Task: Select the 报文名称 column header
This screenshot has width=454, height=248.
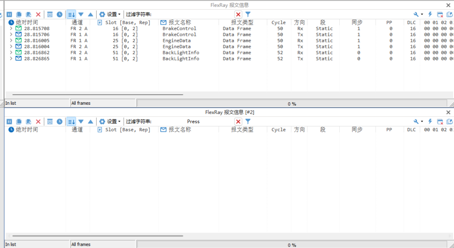Action: 181,22
